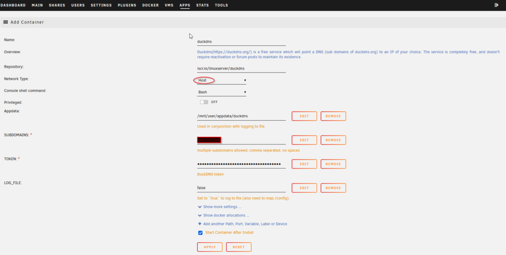Image resolution: width=506 pixels, height=255 pixels.
Task: Go to the Dashboard tab
Action: click(x=13, y=5)
